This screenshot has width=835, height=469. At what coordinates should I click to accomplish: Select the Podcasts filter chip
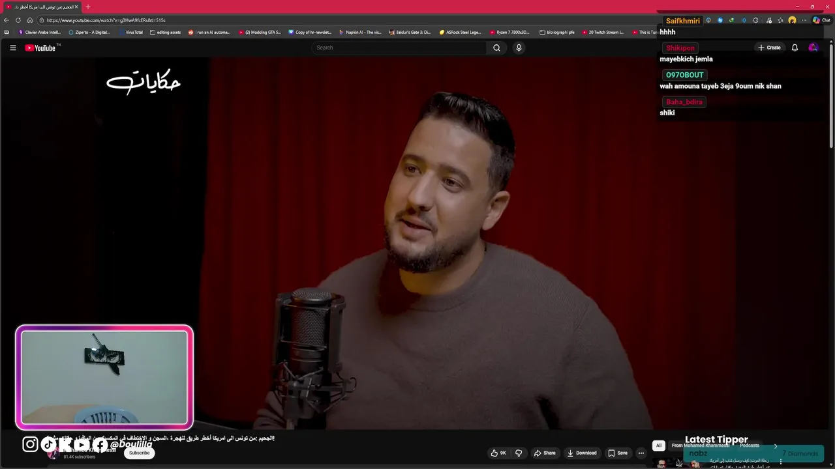pyautogui.click(x=750, y=446)
